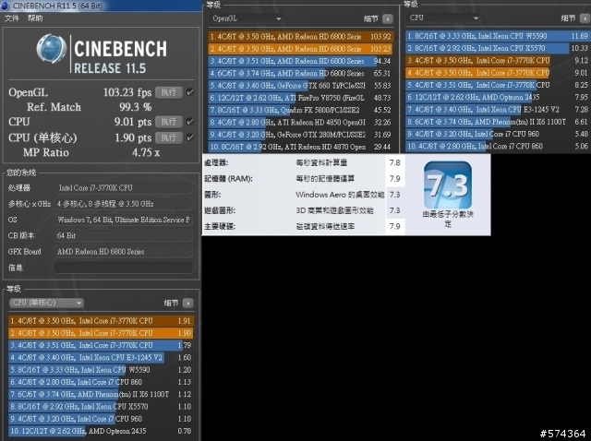The image size is (591, 441).
Task: Select OpenGL rank 1 scoring 103.92
Action: 301,37
